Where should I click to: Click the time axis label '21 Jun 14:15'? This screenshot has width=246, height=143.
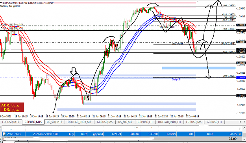point(130,117)
